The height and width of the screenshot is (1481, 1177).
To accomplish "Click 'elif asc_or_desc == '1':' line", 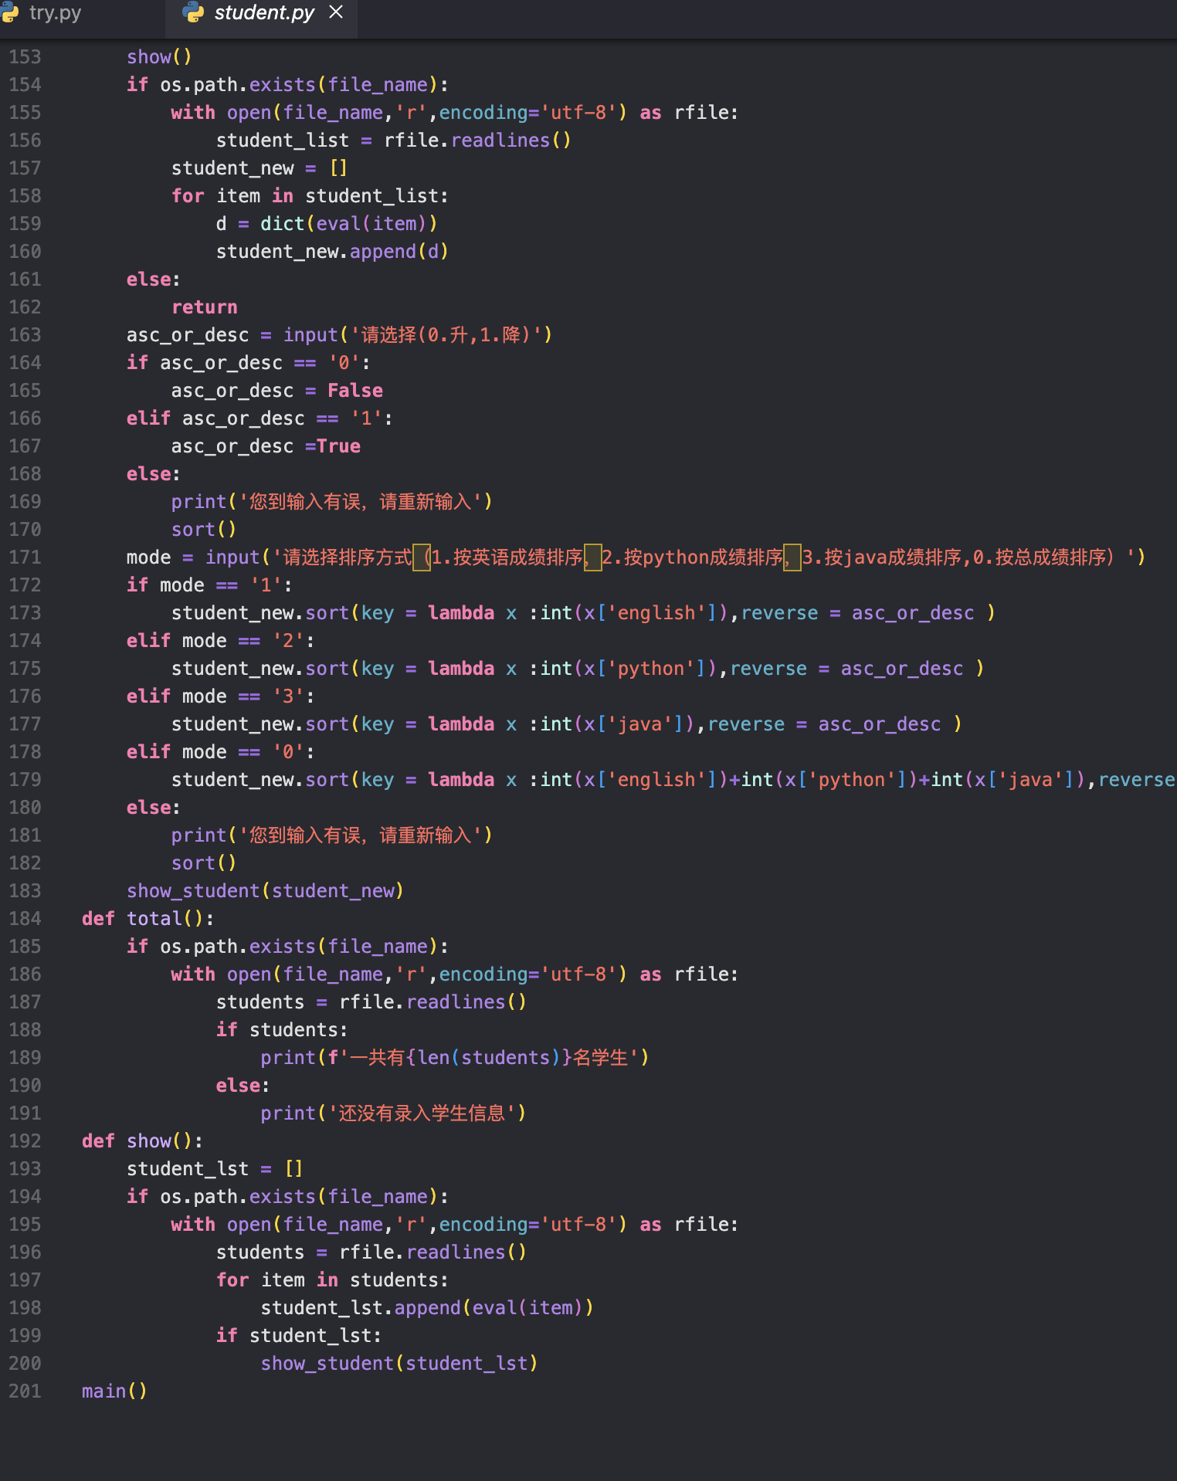I will pyautogui.click(x=259, y=419).
